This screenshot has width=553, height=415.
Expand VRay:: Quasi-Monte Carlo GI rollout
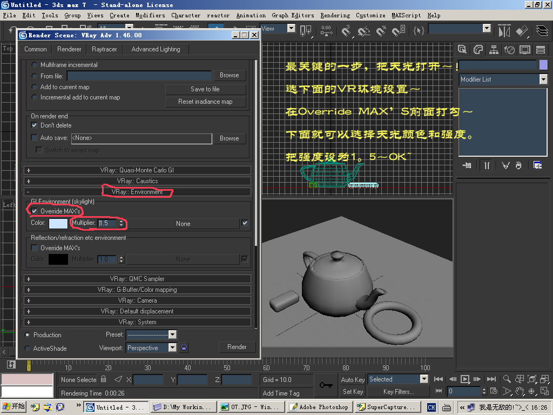coord(137,170)
